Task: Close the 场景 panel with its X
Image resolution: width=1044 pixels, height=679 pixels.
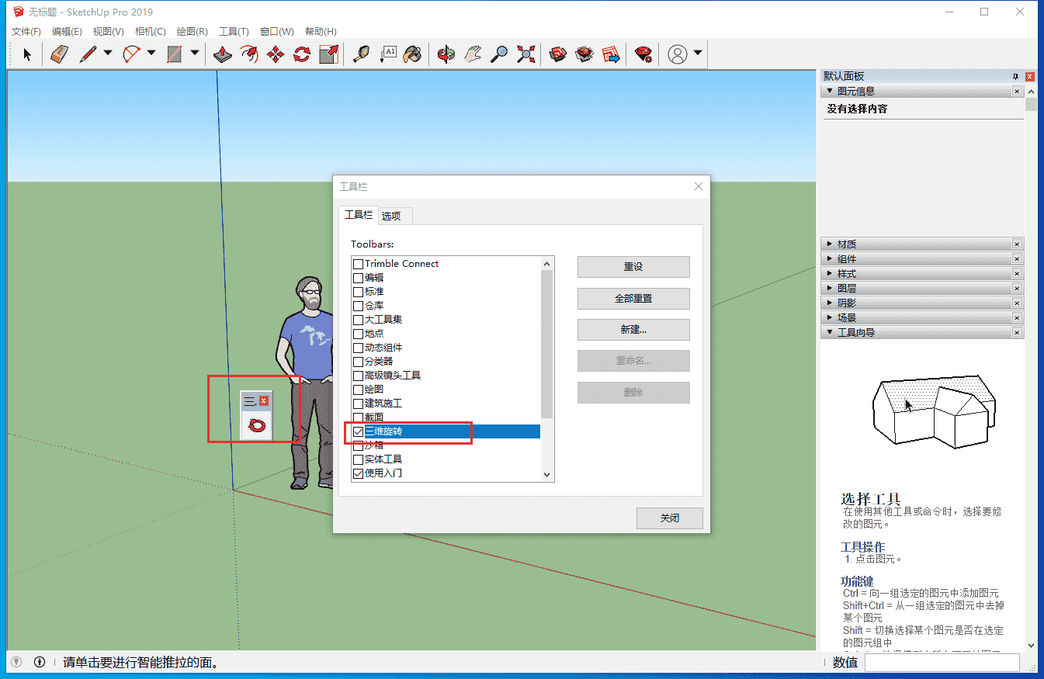Action: 1017,317
